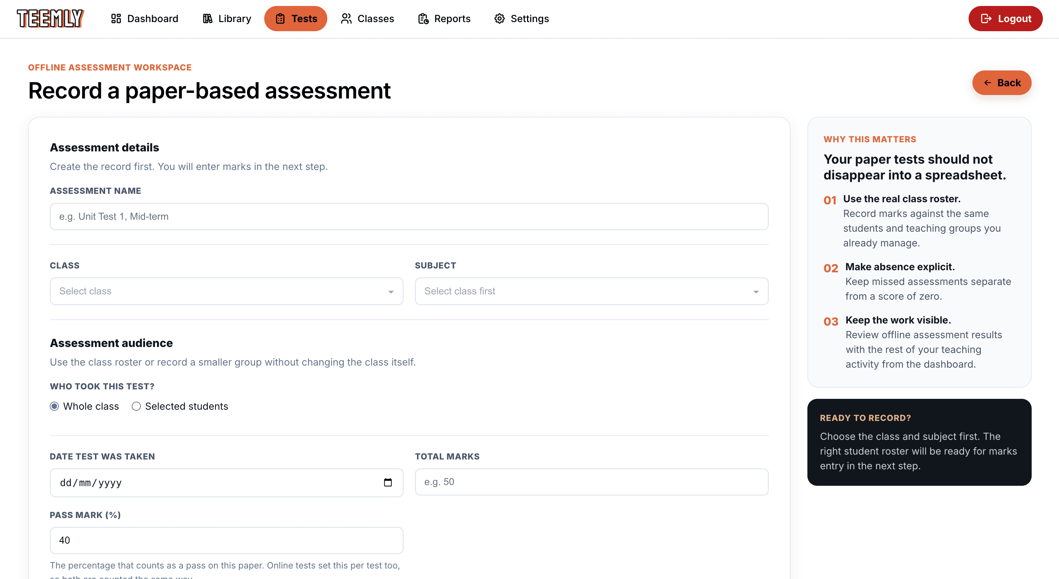Click the 'Whole class' label text
Viewport: 1059px width, 579px height.
point(91,406)
